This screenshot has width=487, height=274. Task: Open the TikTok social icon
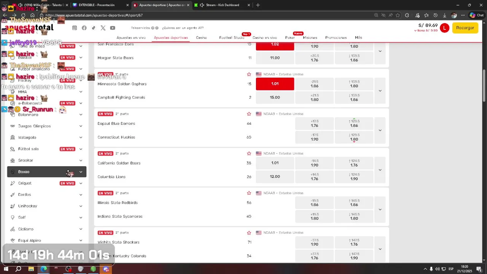(x=94, y=28)
